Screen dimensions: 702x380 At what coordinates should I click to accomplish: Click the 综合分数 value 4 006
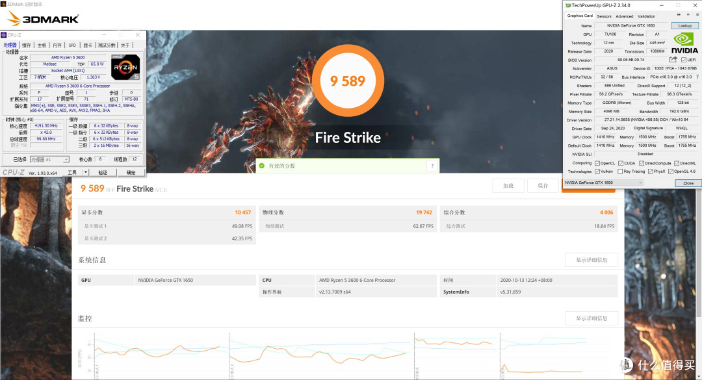point(606,212)
